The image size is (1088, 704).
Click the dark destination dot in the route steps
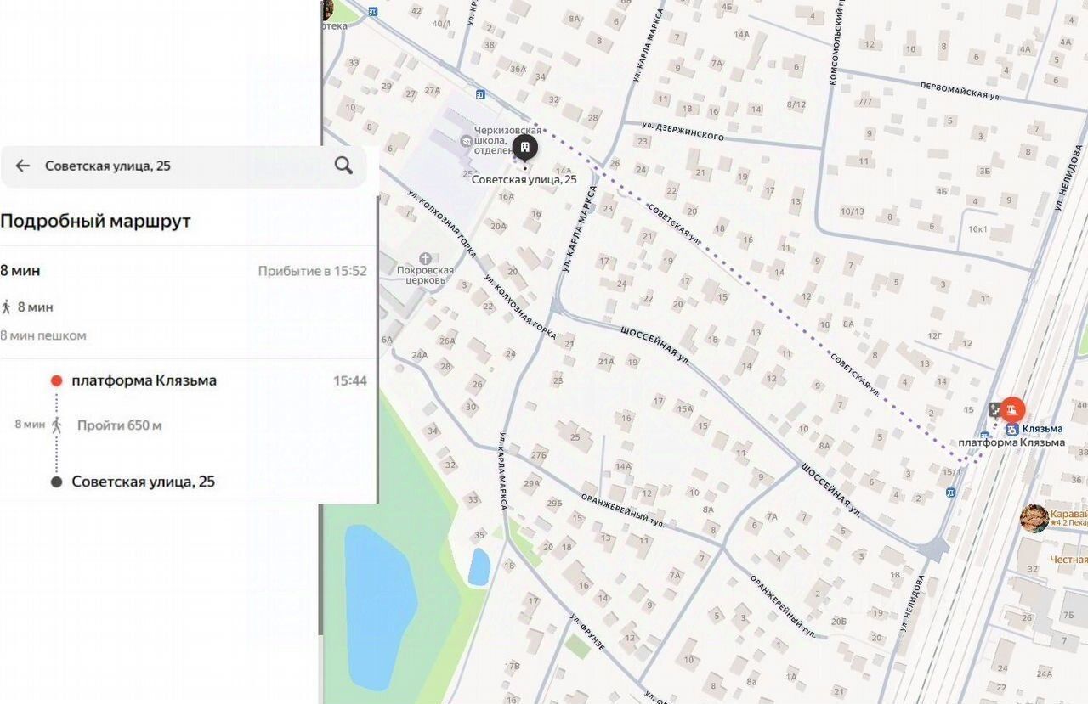(57, 482)
